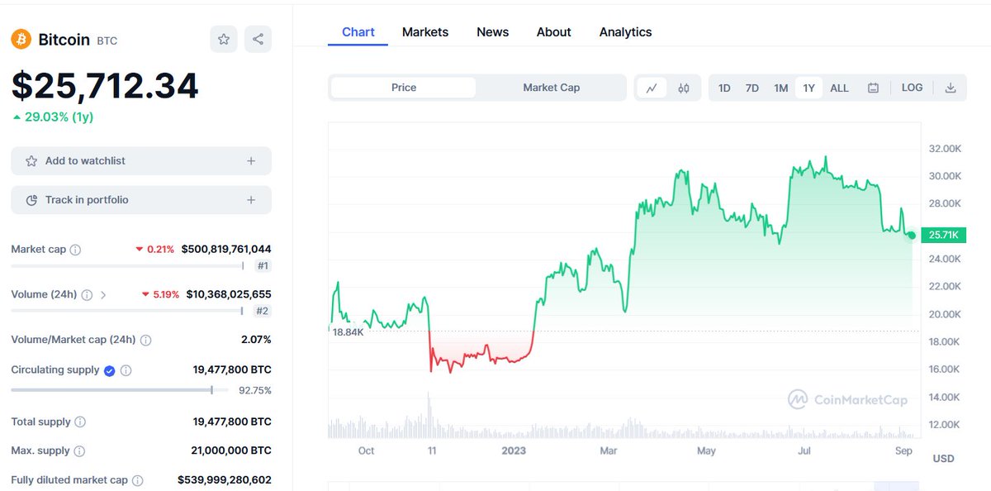Open the Analytics tab
Viewport: 991px width, 491px height.
(626, 32)
